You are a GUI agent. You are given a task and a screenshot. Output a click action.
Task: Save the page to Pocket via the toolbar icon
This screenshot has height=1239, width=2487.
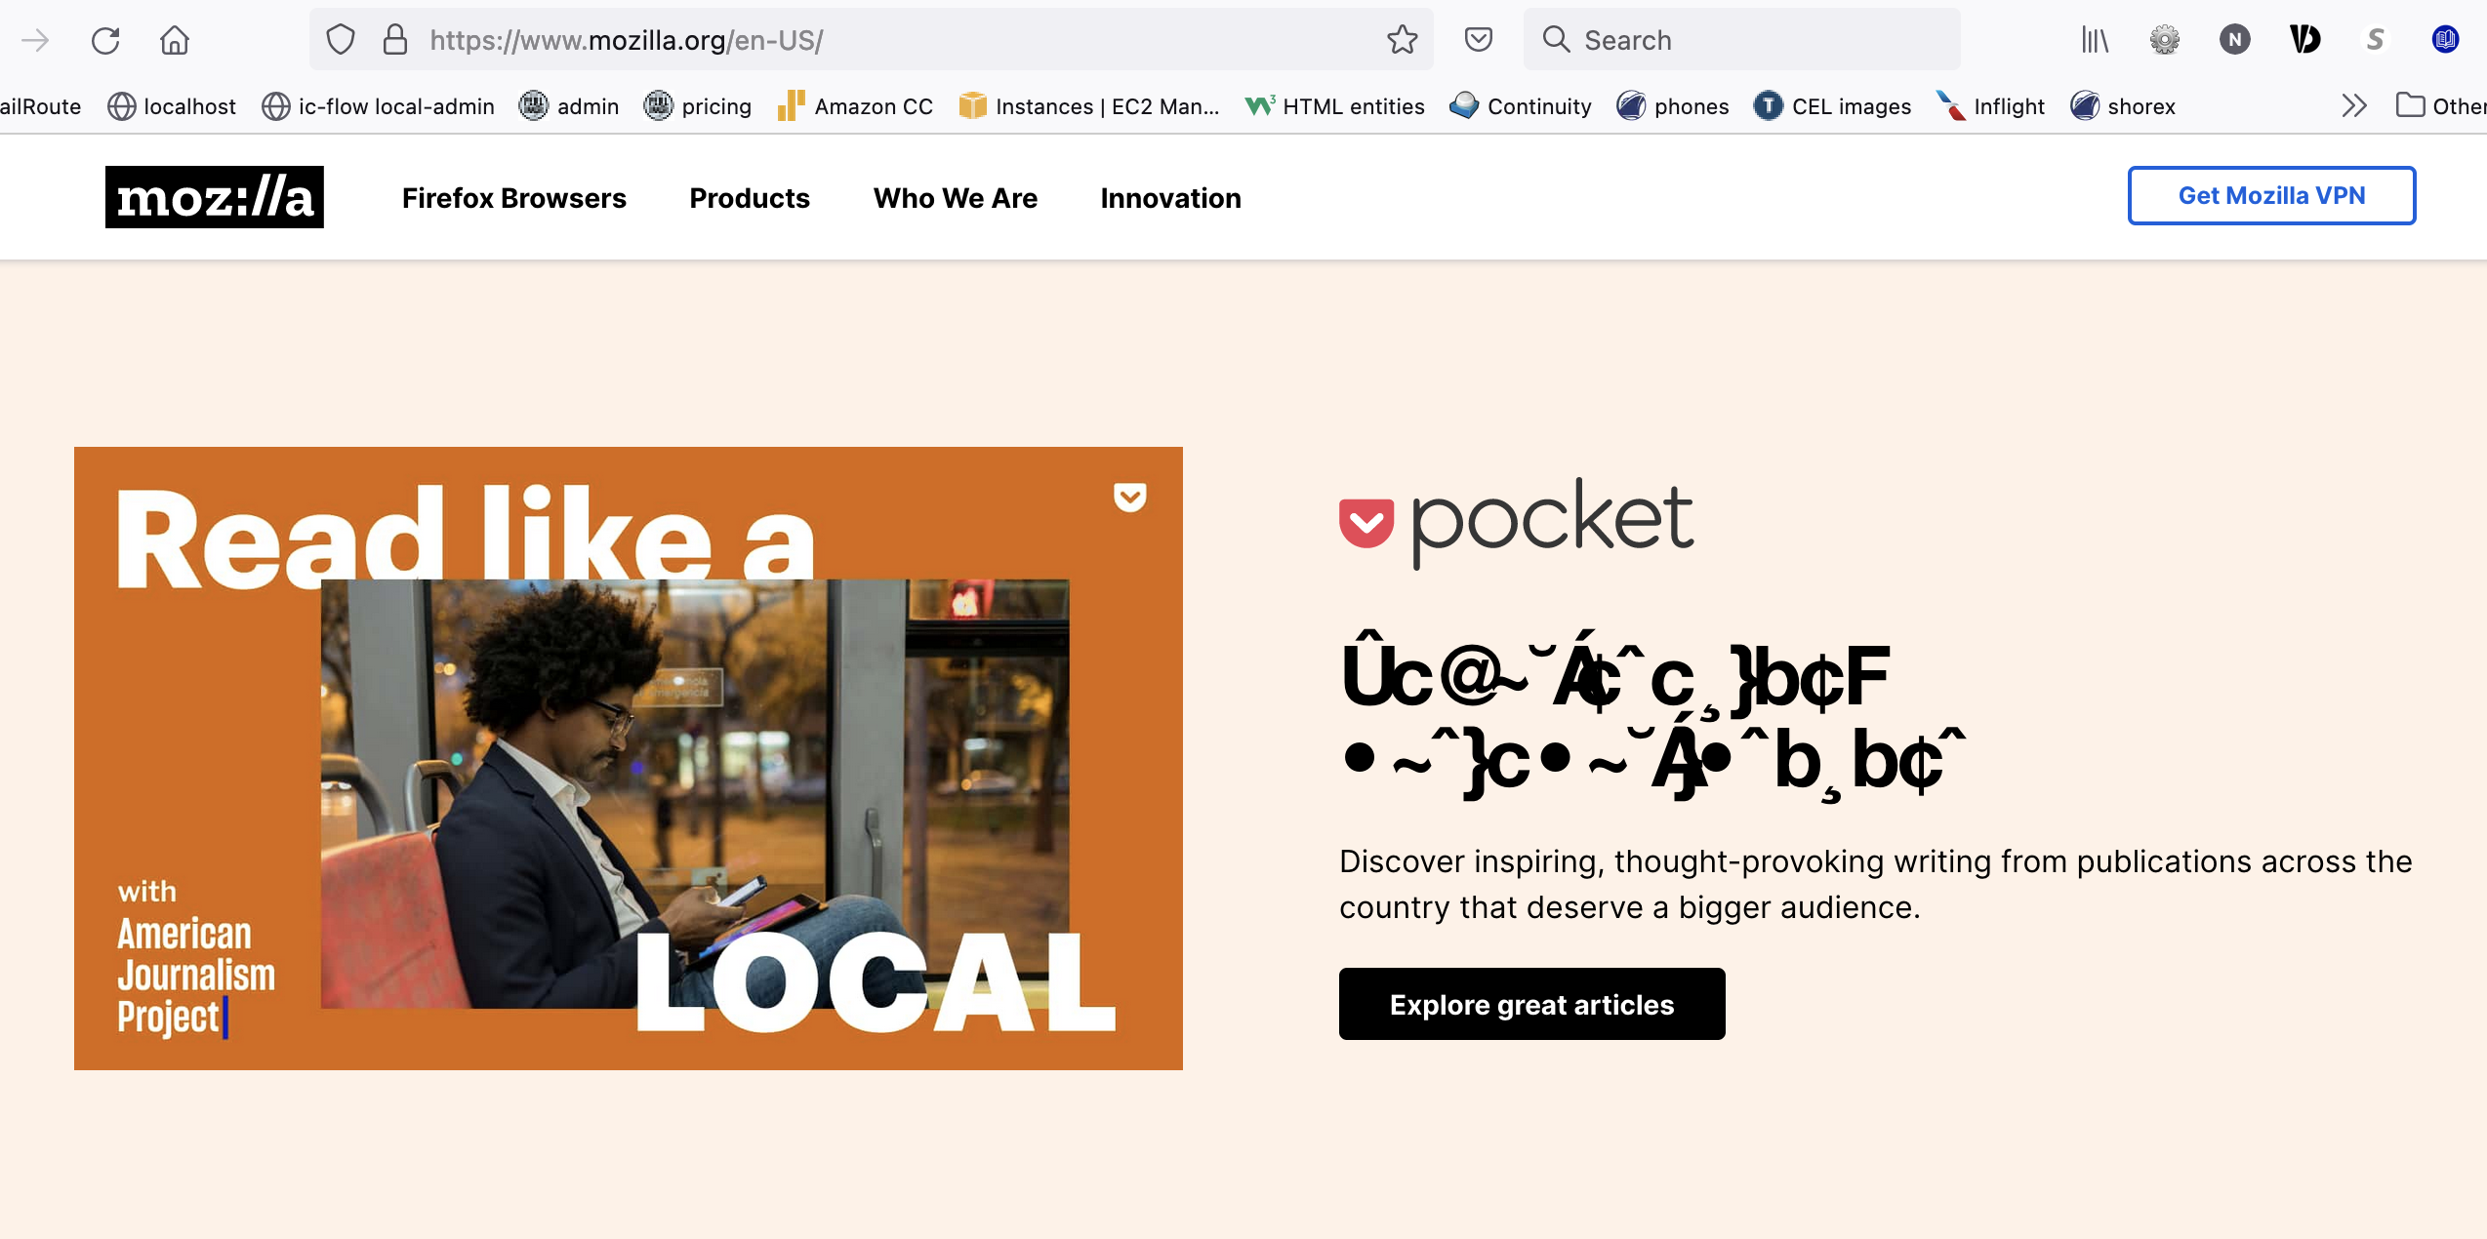(x=1478, y=40)
